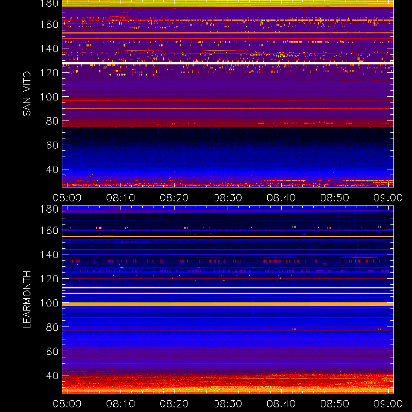The height and width of the screenshot is (412, 412).
Task: Click 08:30 time label below Learmonth plot
Action: coord(228,404)
